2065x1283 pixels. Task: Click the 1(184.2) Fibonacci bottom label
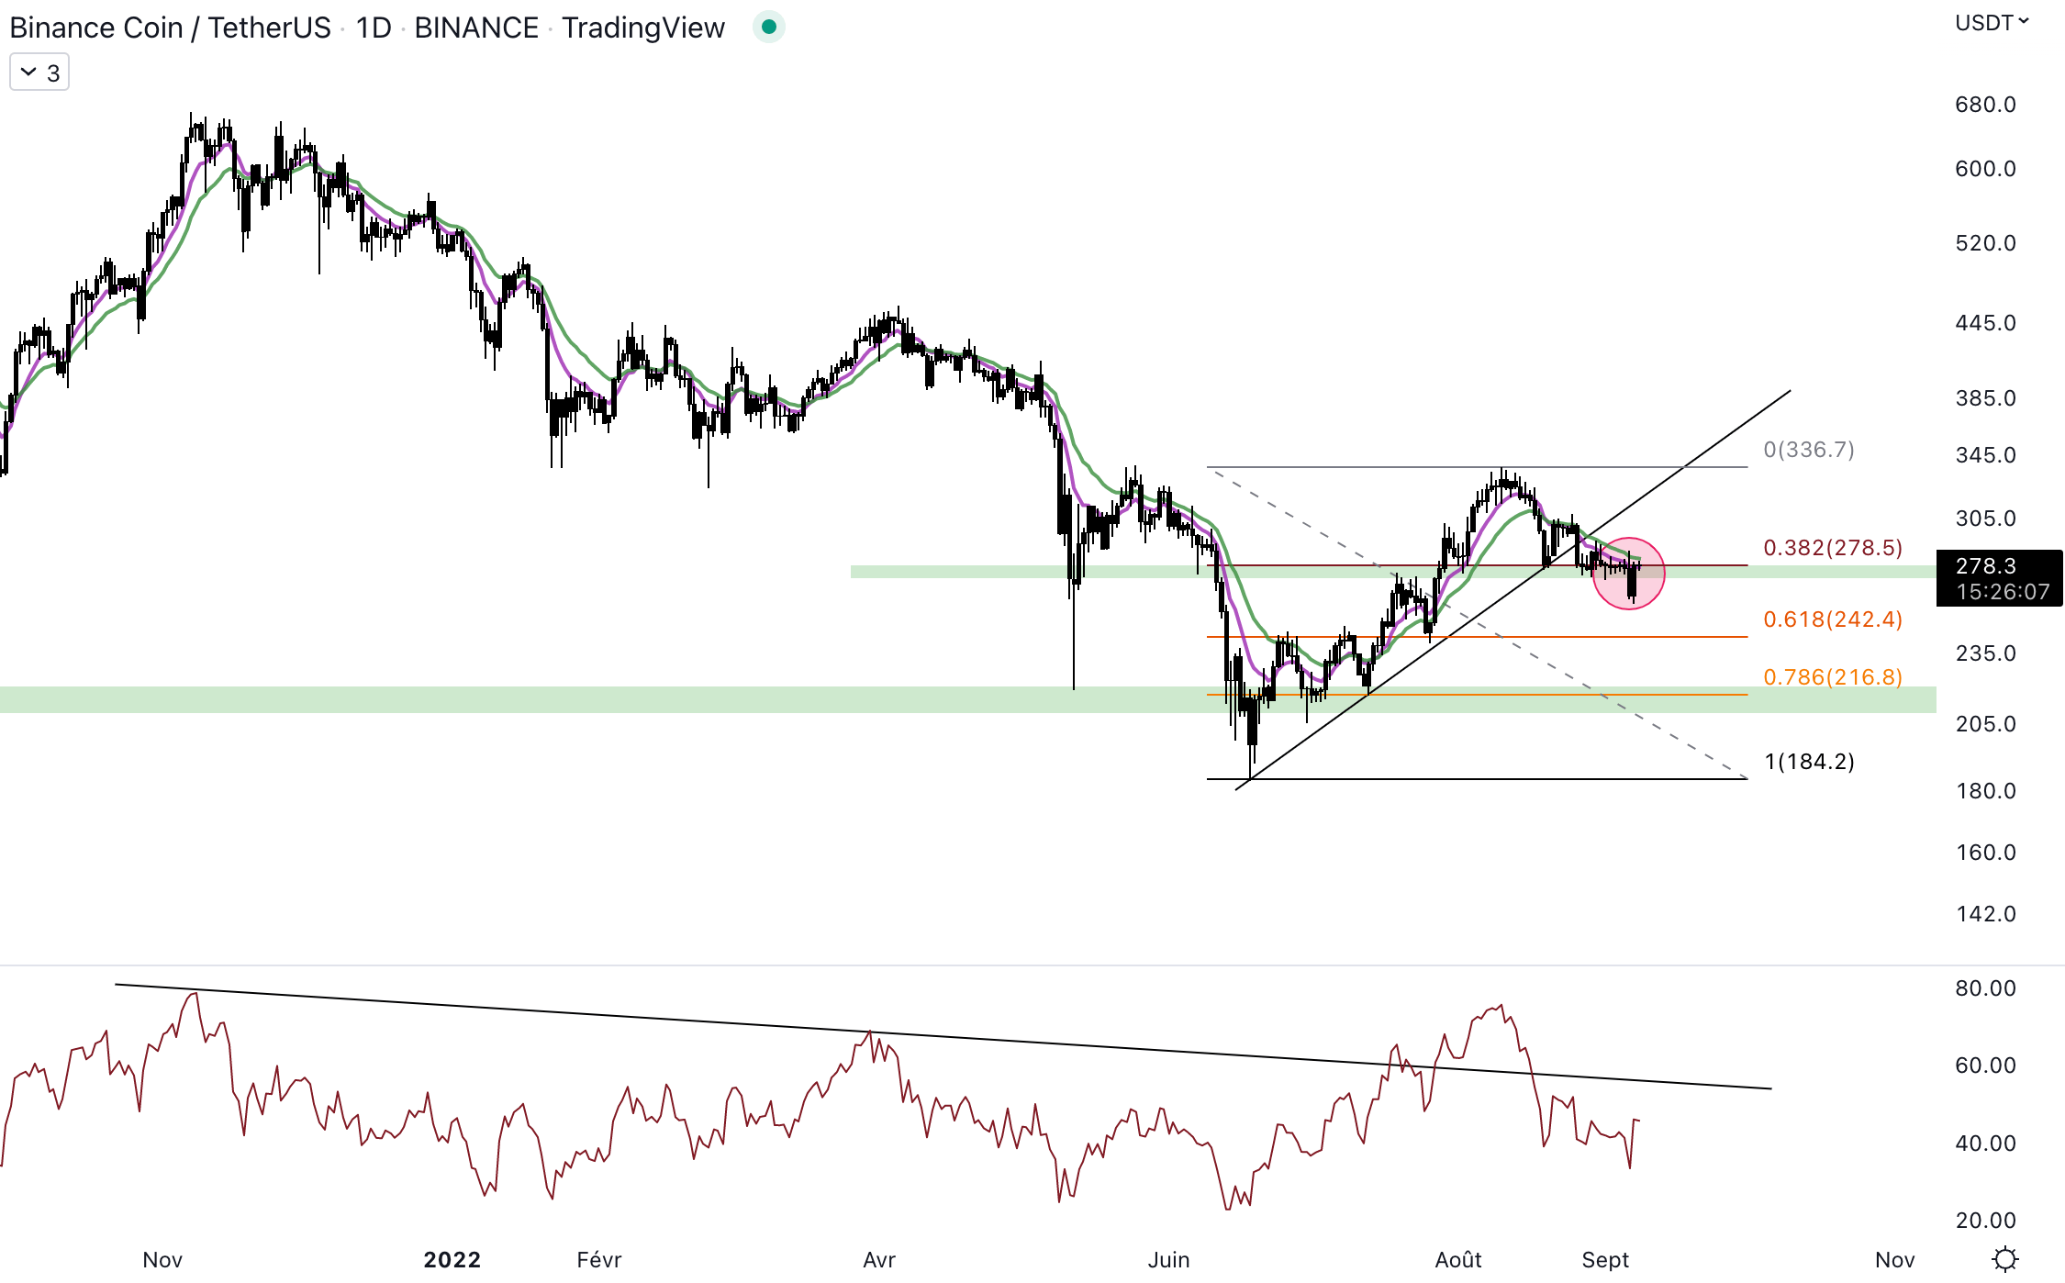[x=1808, y=762]
